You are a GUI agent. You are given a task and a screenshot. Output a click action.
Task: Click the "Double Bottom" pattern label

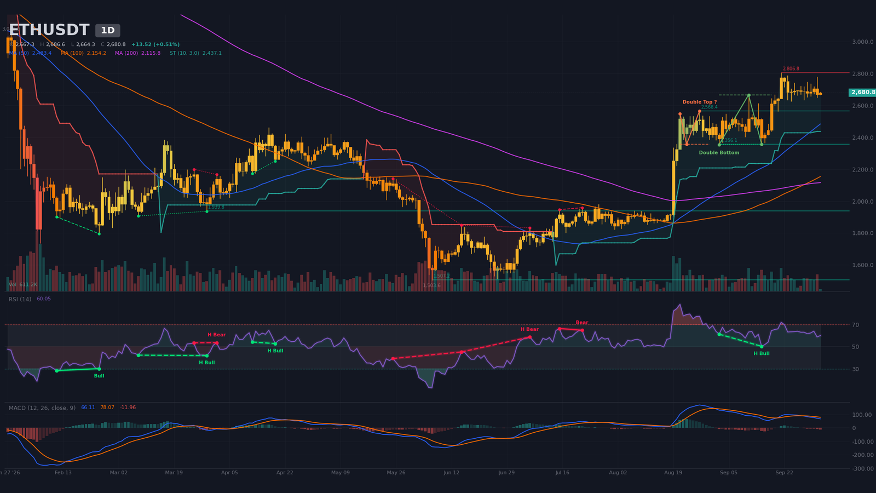[x=719, y=153]
